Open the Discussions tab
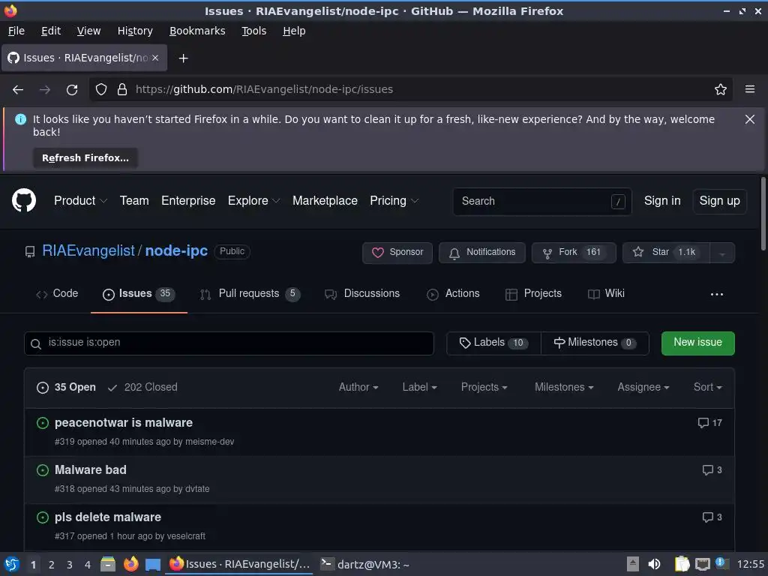The width and height of the screenshot is (768, 576). point(362,294)
